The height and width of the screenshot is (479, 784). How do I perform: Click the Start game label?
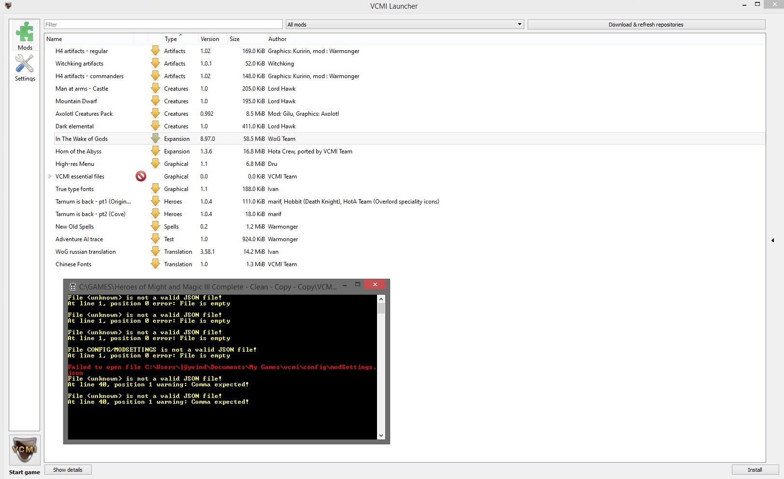point(25,472)
